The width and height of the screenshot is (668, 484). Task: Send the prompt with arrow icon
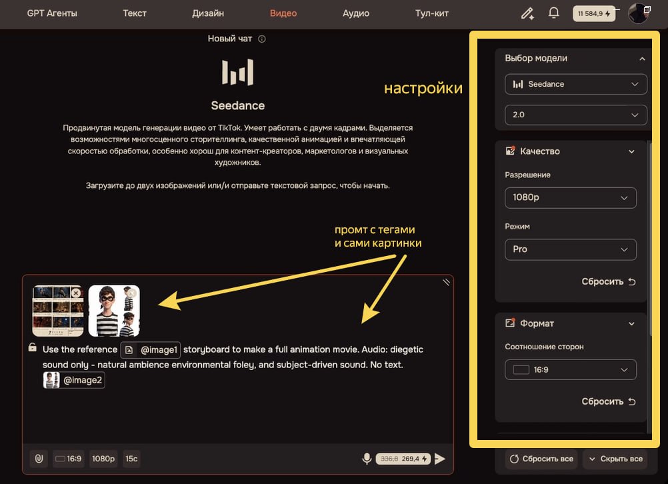click(440, 459)
